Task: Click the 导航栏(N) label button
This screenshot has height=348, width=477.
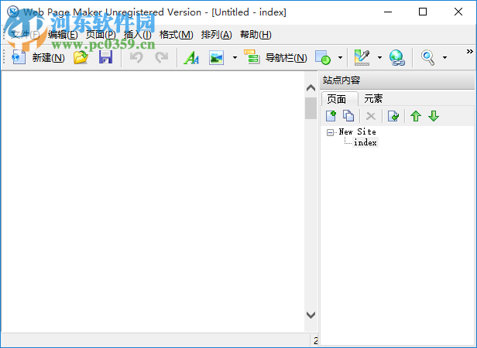Action: point(287,57)
